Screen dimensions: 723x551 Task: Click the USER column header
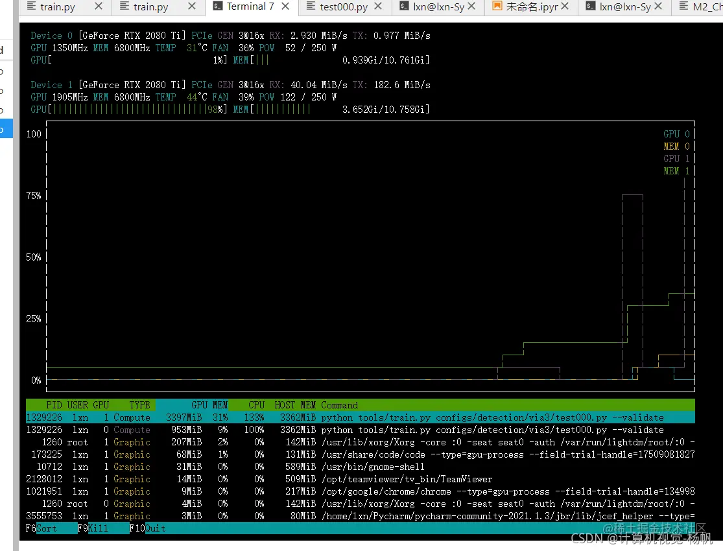77,405
